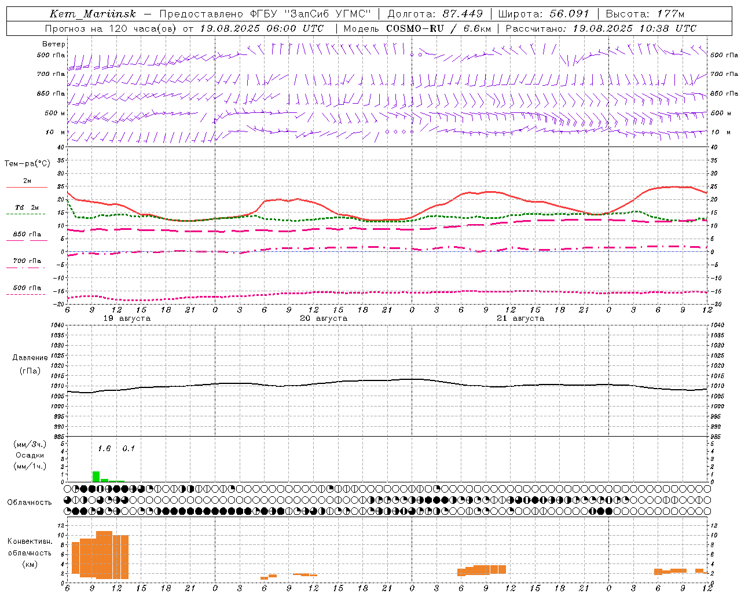Click the (мм/1ч.) precipitation unit label
The width and height of the screenshot is (741, 593).
[30, 466]
